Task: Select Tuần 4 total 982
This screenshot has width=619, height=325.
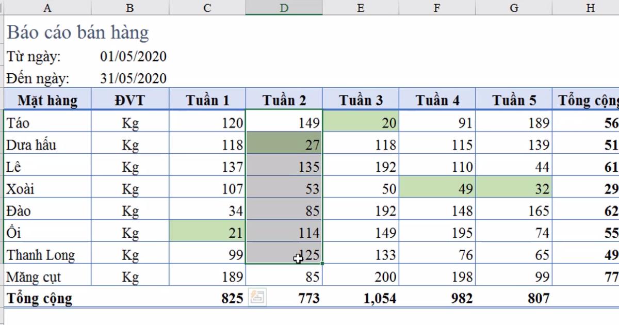Action: pyautogui.click(x=437, y=298)
